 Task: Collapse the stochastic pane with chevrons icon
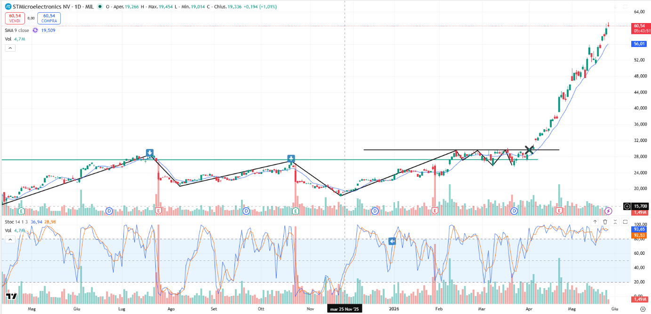[x=615, y=222]
